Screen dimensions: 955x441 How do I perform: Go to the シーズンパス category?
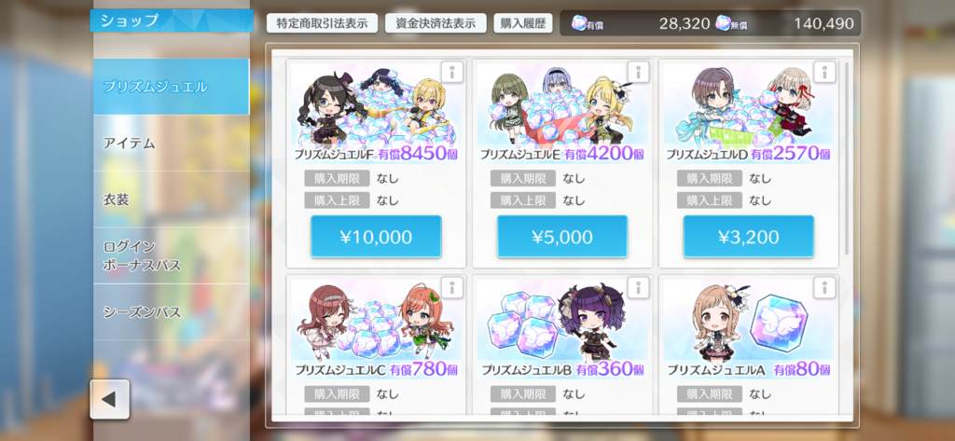[x=172, y=311]
